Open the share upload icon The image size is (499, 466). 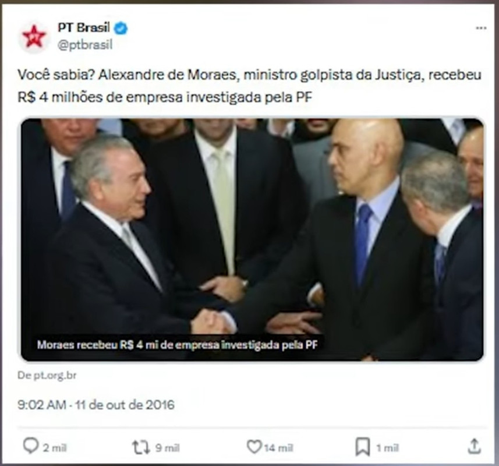pyautogui.click(x=474, y=446)
